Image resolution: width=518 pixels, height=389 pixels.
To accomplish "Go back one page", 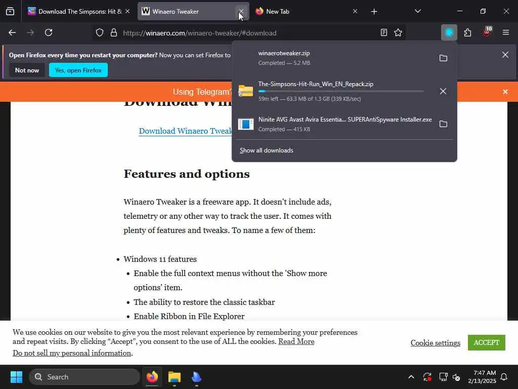I will tap(12, 33).
